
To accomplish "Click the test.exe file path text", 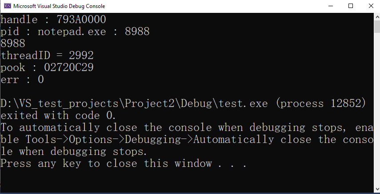I will click(134, 104).
